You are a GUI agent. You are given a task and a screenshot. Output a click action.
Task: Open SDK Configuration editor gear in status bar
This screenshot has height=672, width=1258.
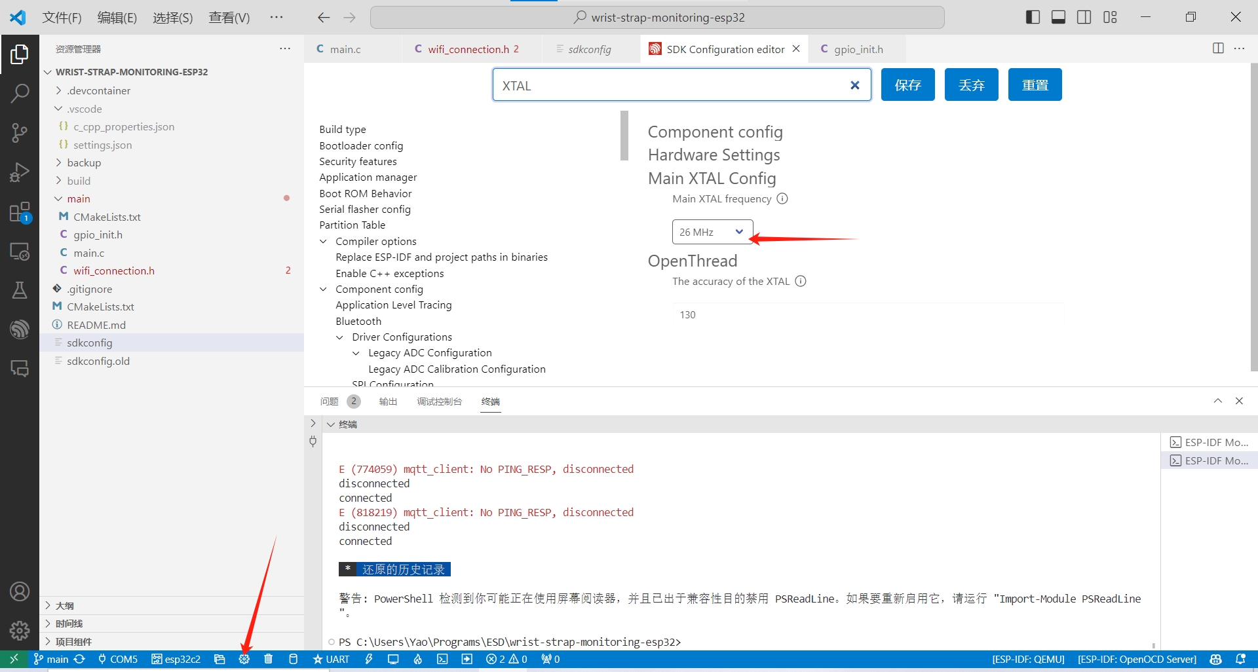244,659
